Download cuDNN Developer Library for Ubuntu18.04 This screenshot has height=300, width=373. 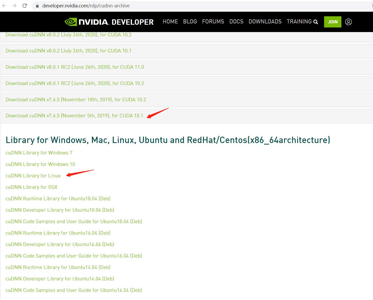click(x=60, y=210)
